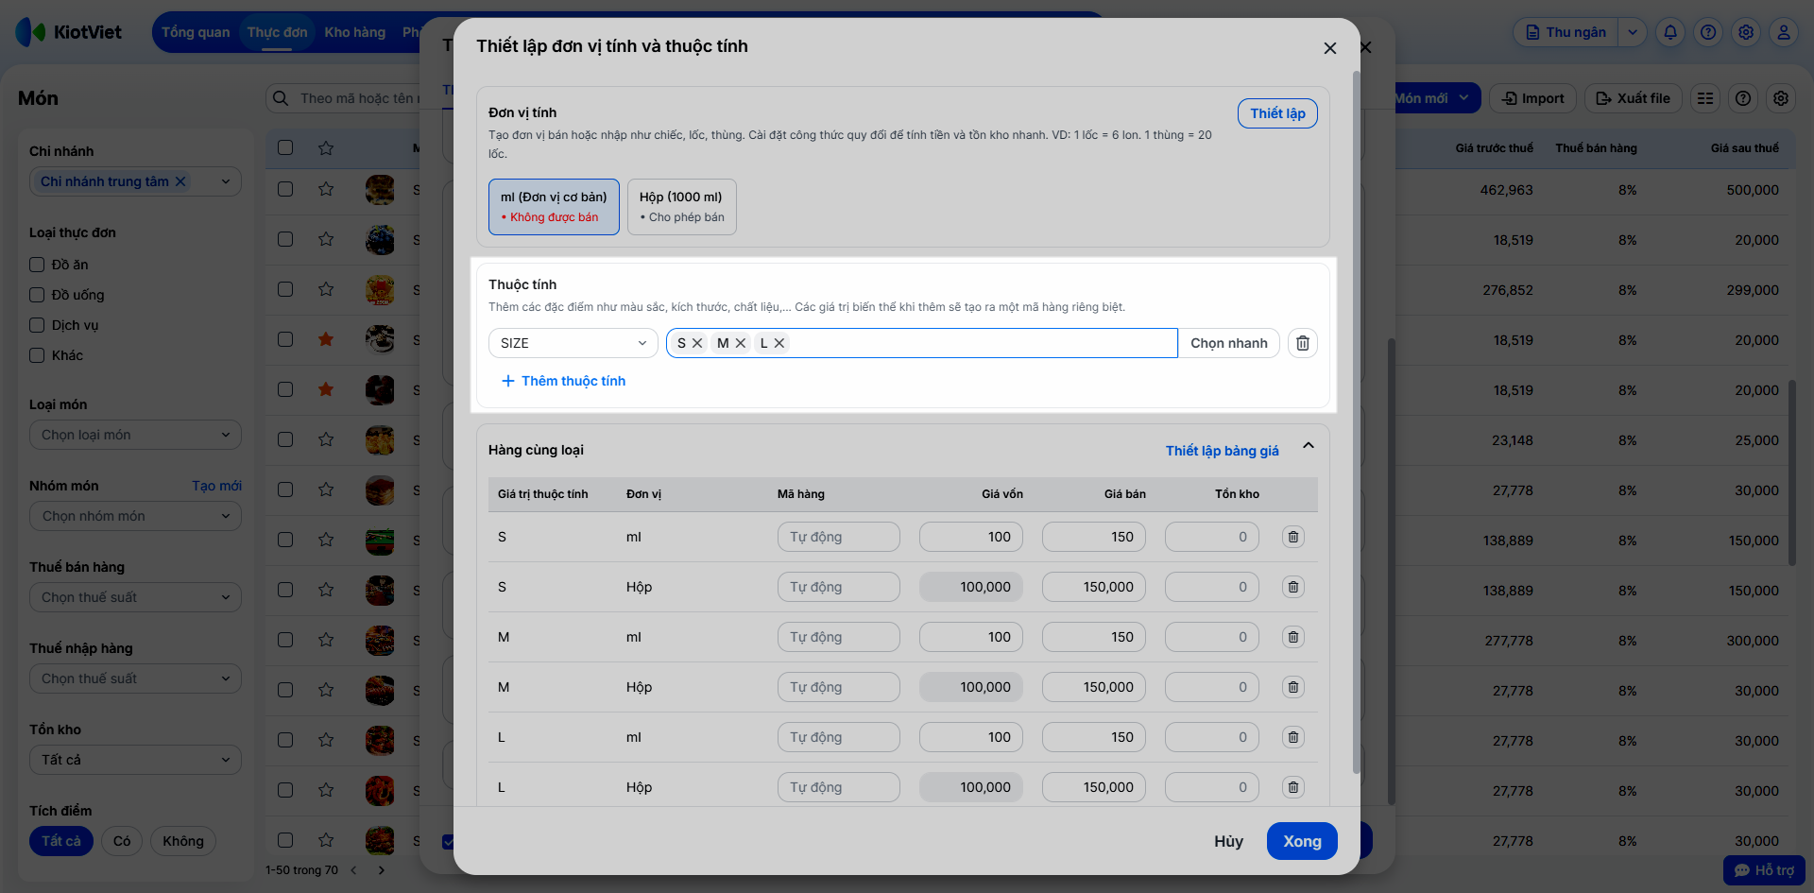Open the notification bell
Screen dimensions: 1814x893
click(x=1670, y=32)
